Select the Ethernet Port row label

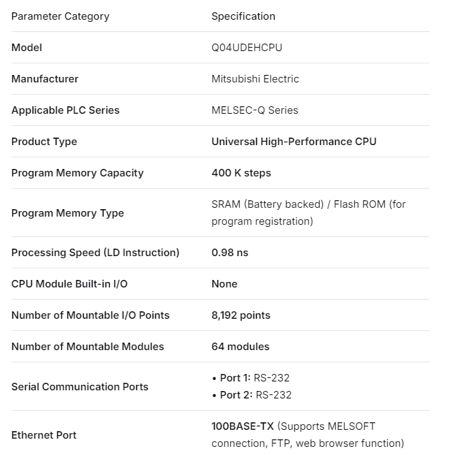click(x=44, y=435)
